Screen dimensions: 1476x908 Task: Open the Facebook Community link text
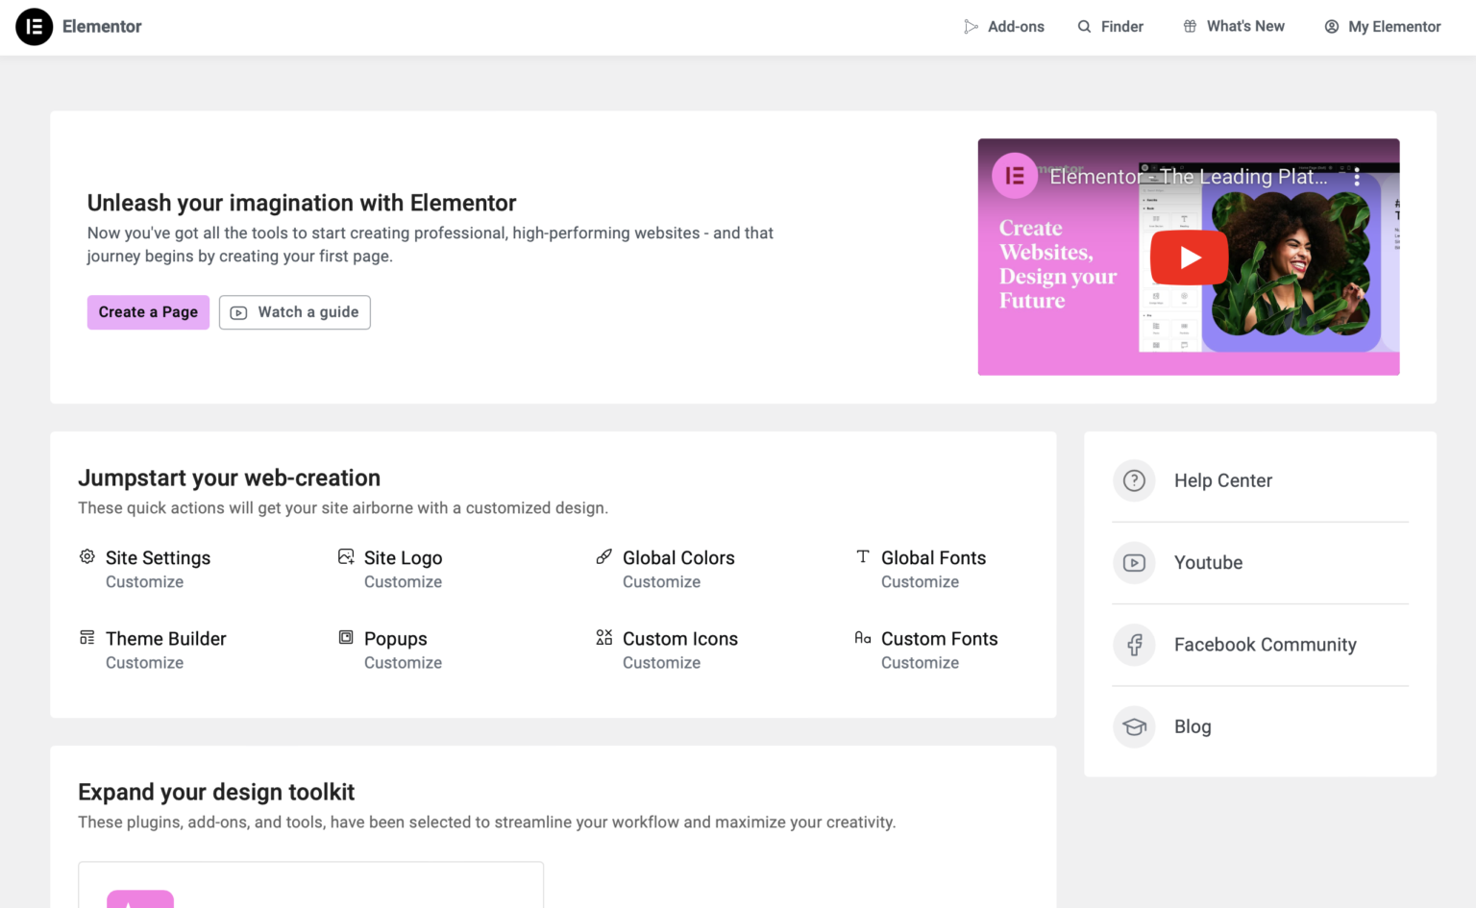[x=1265, y=645]
